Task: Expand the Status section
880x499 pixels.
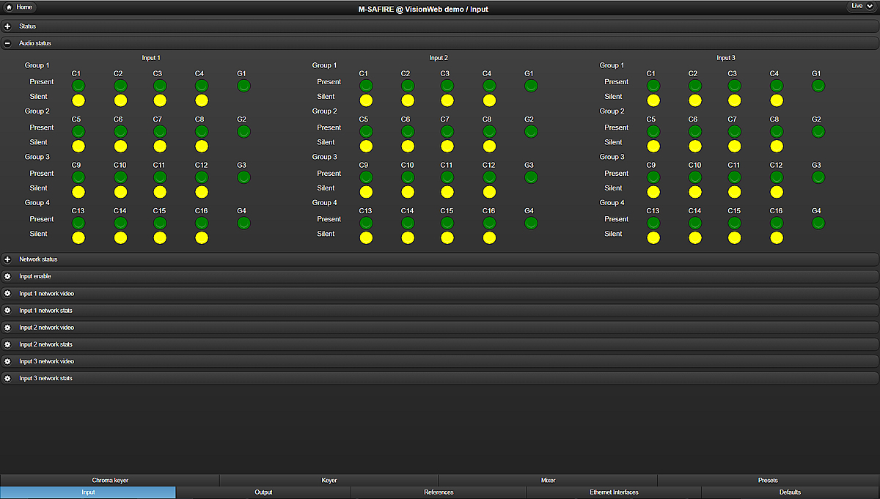Action: click(x=440, y=26)
